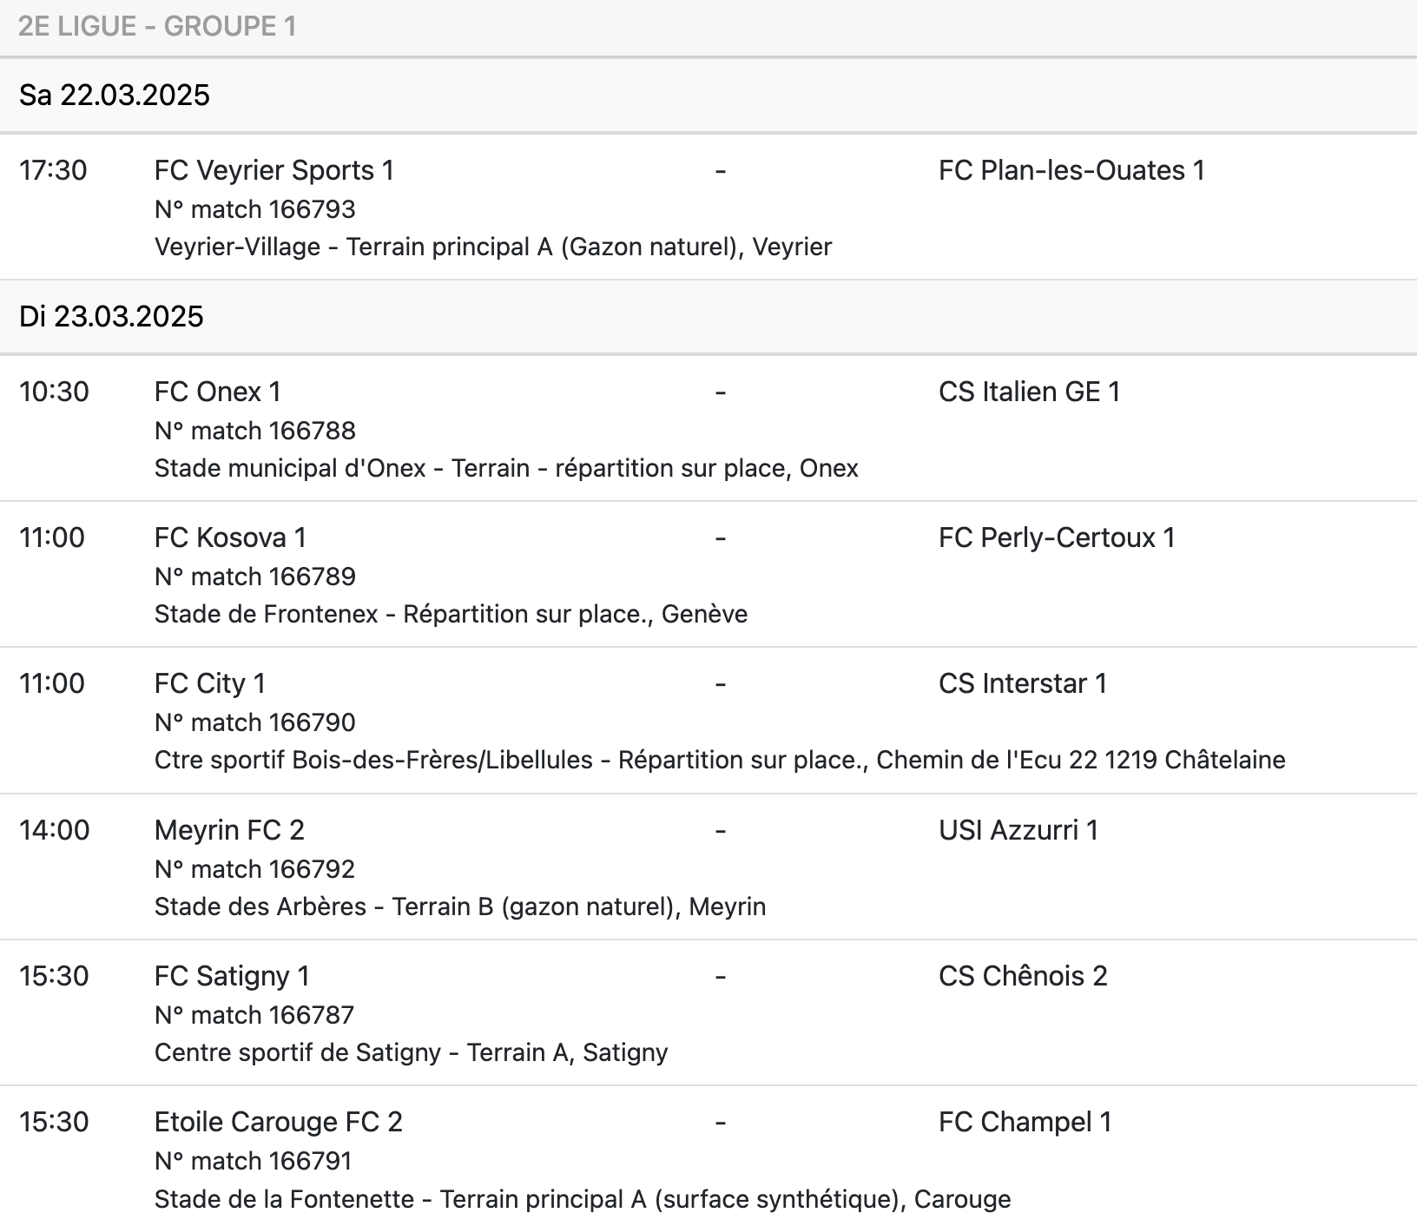The image size is (1417, 1226).
Task: Select the FC City 1 team name
Action: pyautogui.click(x=209, y=683)
